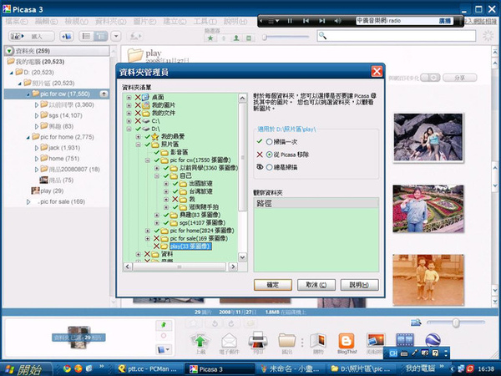501x376 pixels.
Task: Click the red circle clear-tray icon
Action: [x=164, y=336]
